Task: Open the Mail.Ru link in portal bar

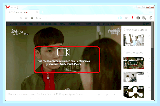Action: 13,24
